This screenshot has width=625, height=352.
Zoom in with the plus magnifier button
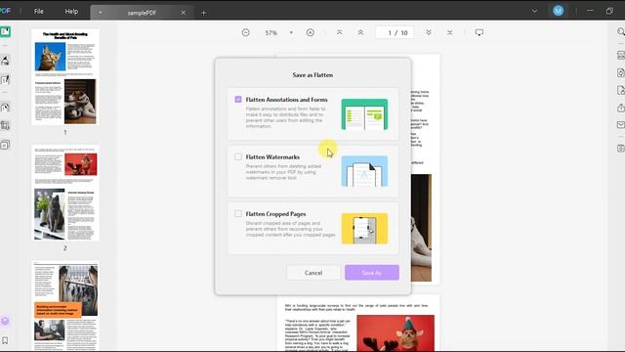tap(311, 32)
